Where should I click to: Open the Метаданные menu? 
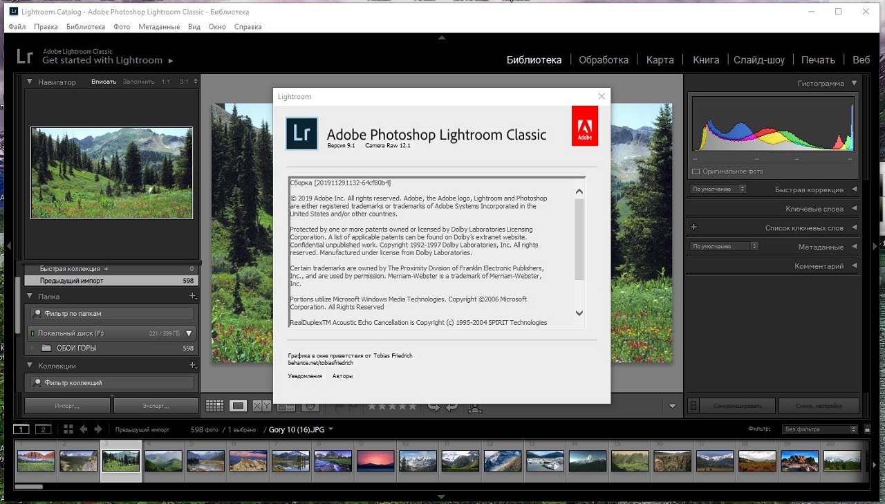tap(158, 27)
